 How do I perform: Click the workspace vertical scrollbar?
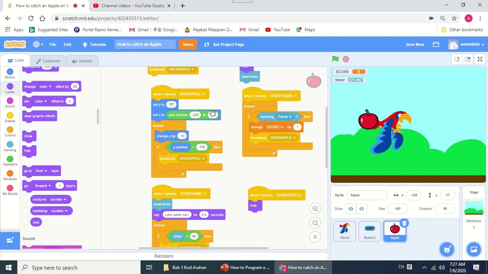pos(326,137)
